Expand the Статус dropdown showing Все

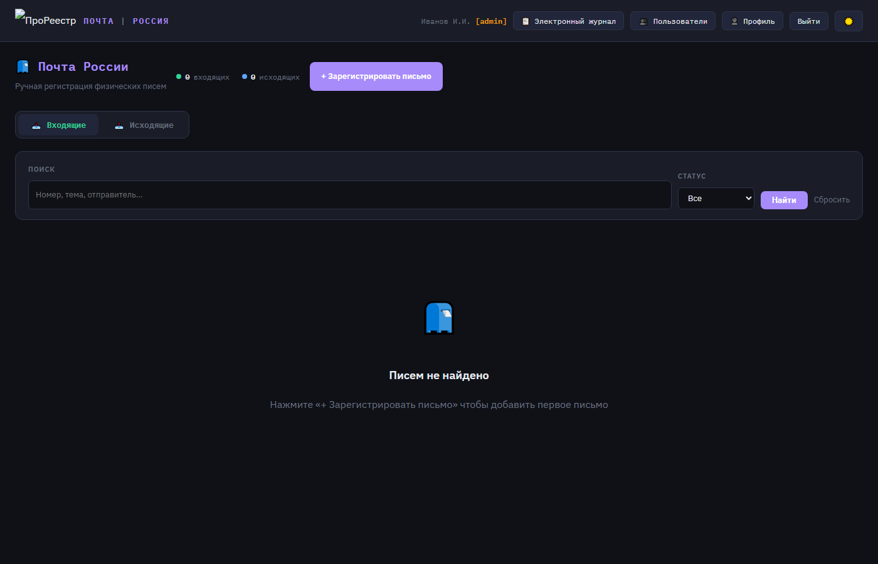click(x=716, y=199)
